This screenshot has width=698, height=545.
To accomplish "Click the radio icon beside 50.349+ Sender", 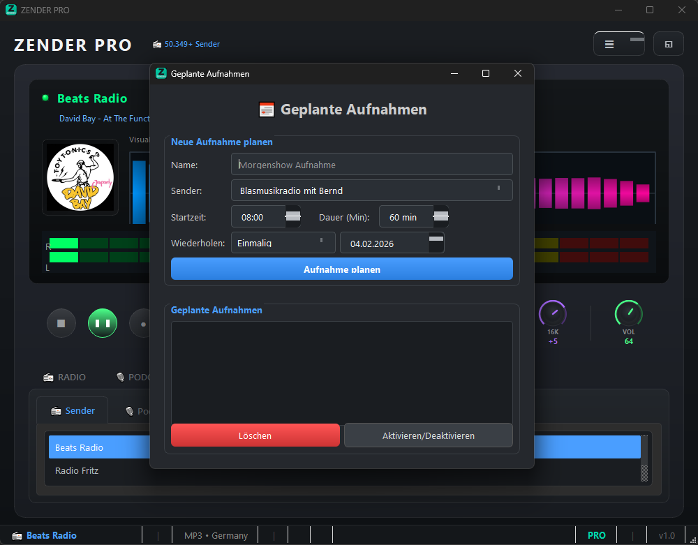I will click(157, 45).
